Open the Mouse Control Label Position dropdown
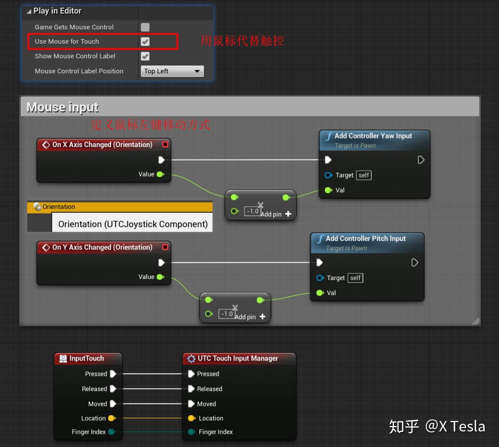This screenshot has height=447, width=499. pyautogui.click(x=172, y=71)
